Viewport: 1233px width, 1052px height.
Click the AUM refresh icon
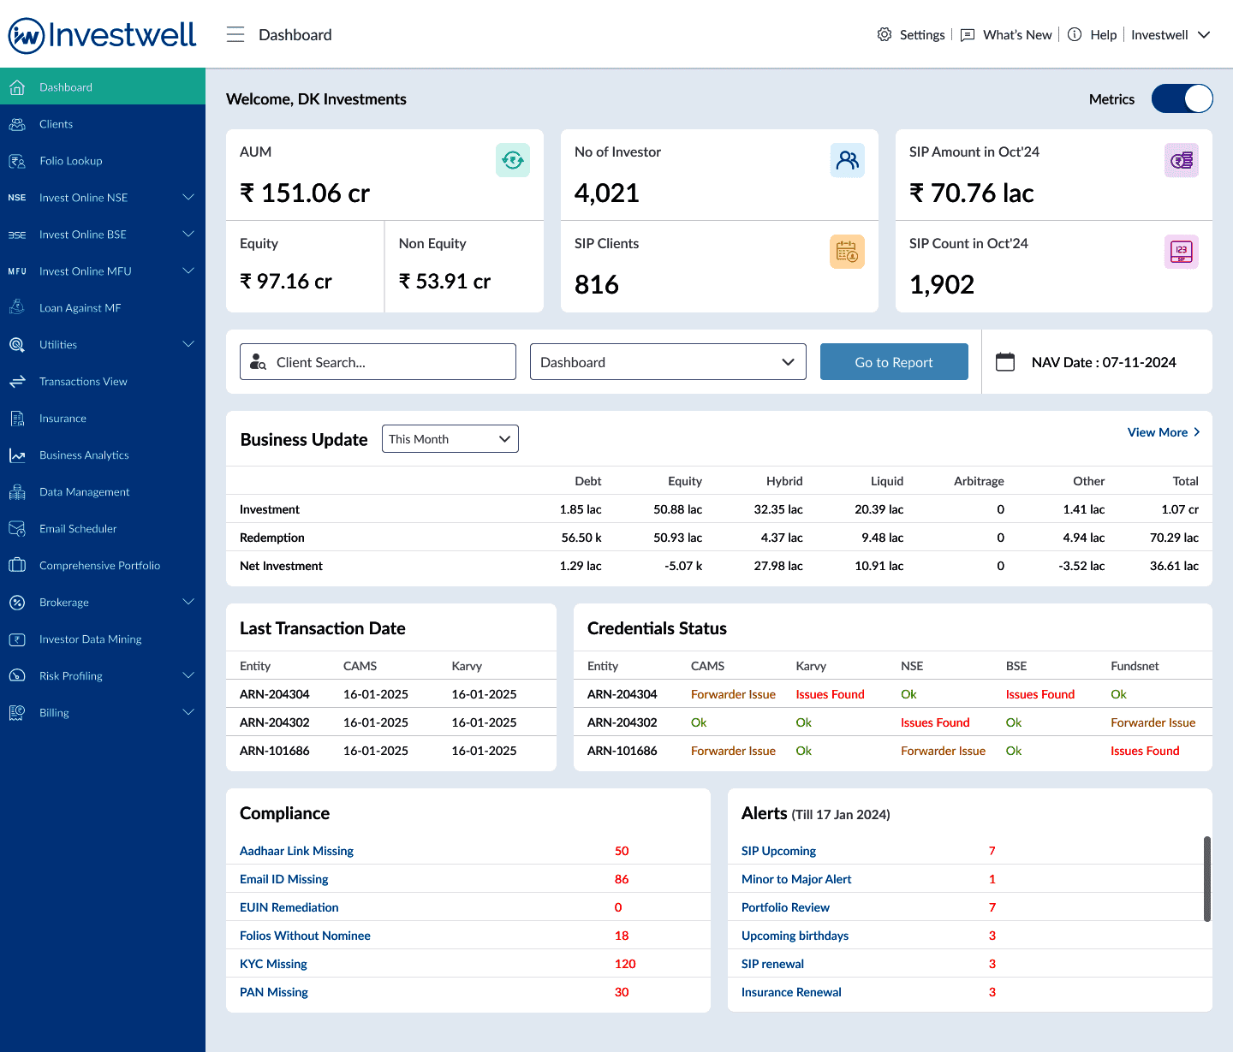pyautogui.click(x=512, y=160)
